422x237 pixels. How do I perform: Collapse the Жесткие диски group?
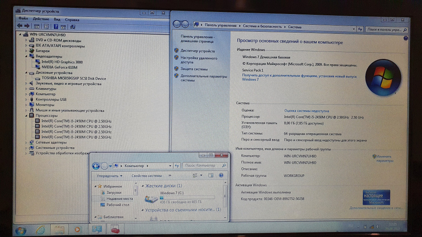[143, 186]
